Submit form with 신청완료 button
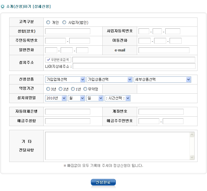 click(103, 182)
